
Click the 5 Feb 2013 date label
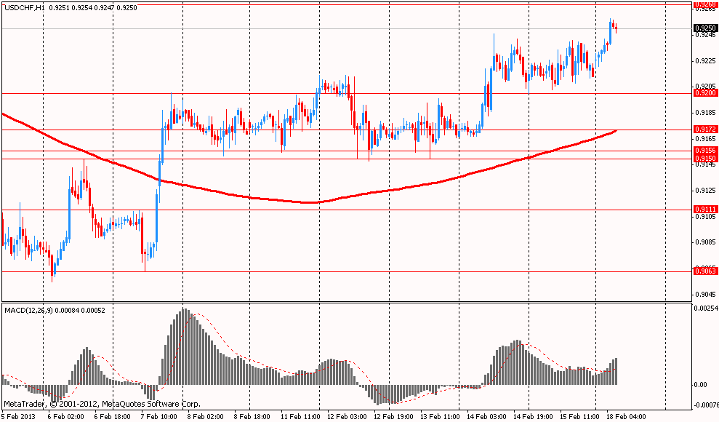[18, 416]
